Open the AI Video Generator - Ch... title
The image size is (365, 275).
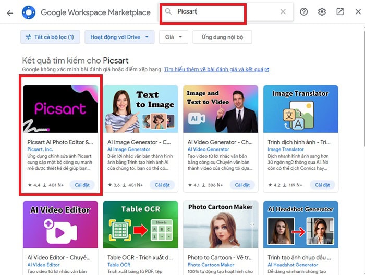(x=220, y=142)
